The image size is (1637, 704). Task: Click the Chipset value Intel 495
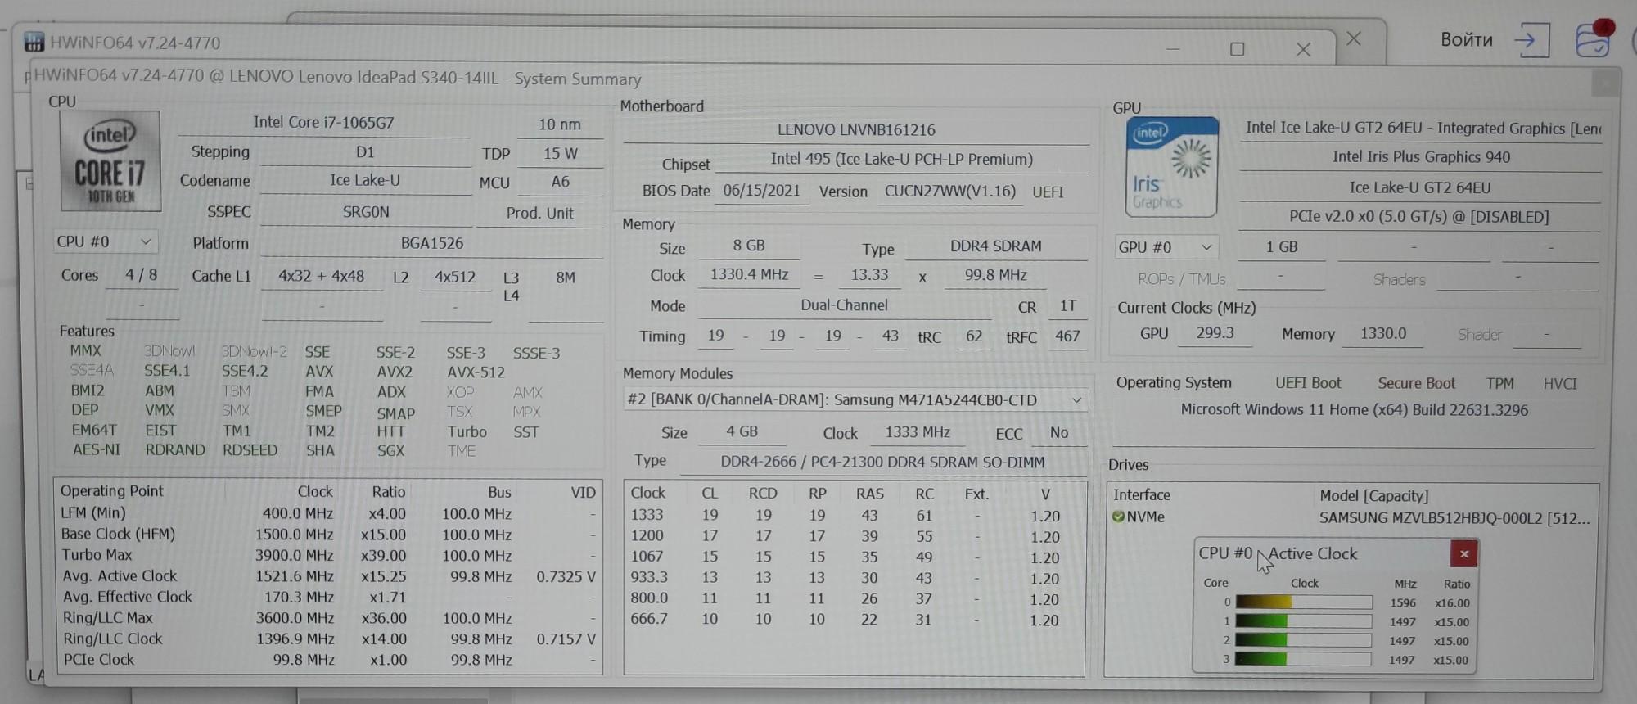(902, 159)
